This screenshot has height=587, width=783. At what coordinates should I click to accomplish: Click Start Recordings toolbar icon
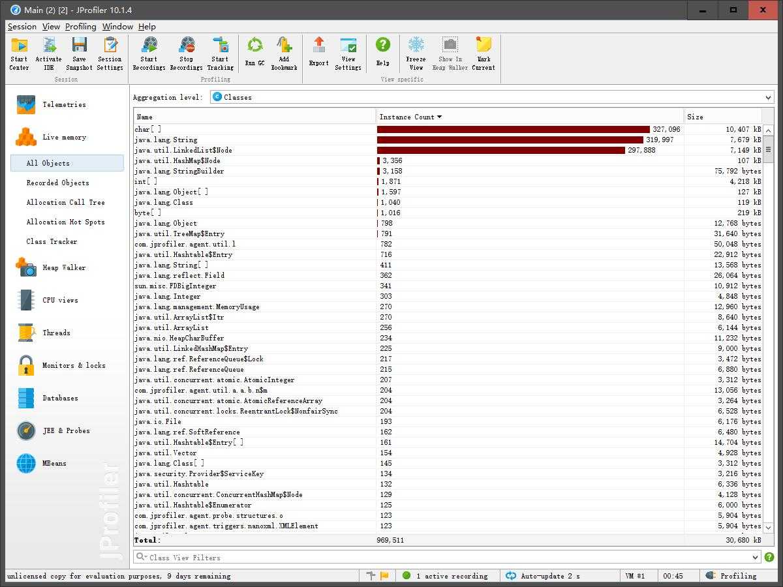point(149,53)
